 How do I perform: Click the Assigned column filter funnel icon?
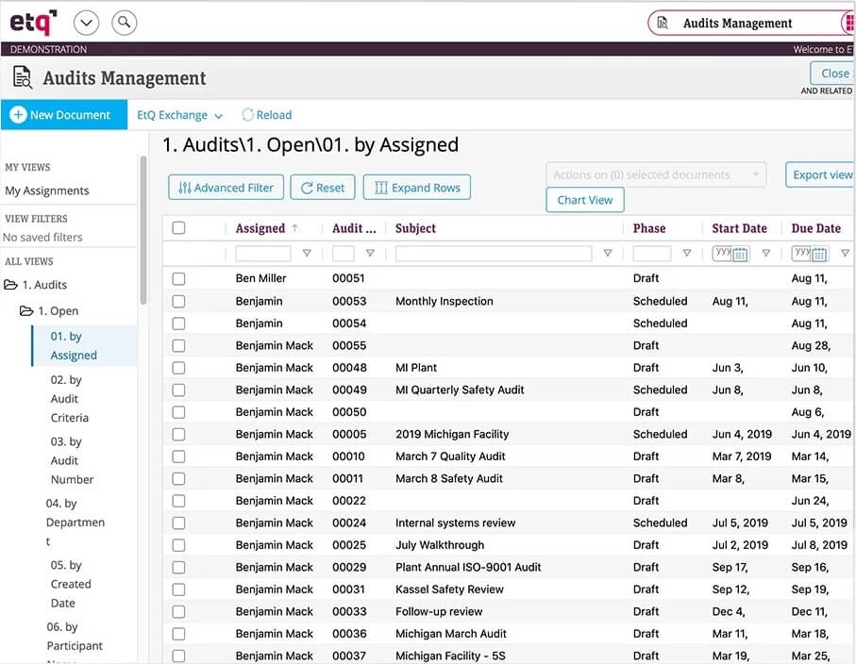(307, 253)
